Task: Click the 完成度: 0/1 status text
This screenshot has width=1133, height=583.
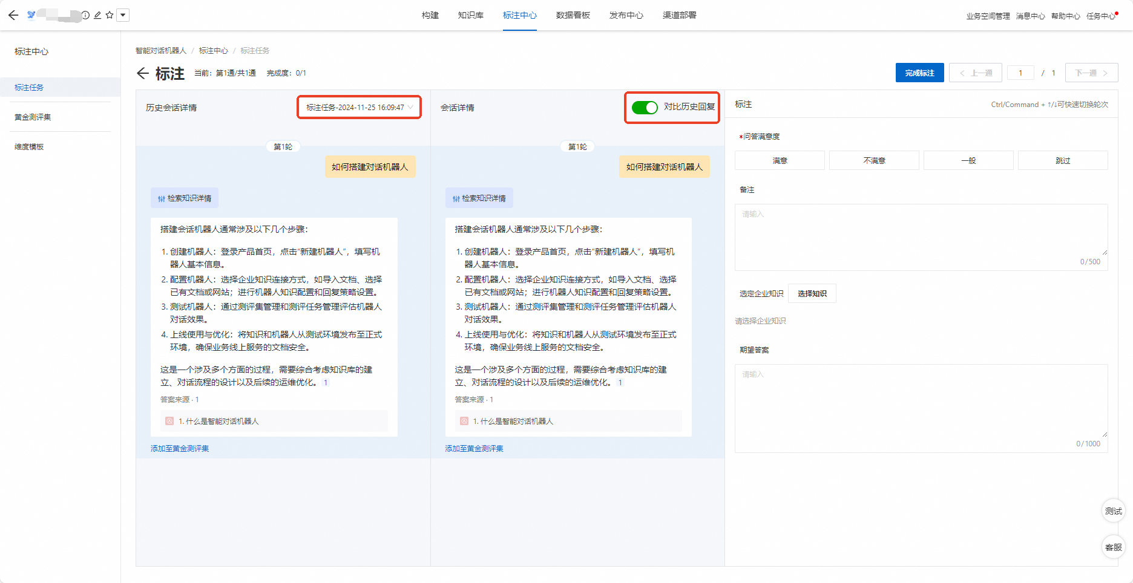Action: tap(286, 73)
